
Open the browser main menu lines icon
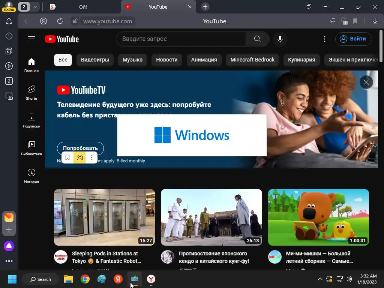[x=325, y=7]
